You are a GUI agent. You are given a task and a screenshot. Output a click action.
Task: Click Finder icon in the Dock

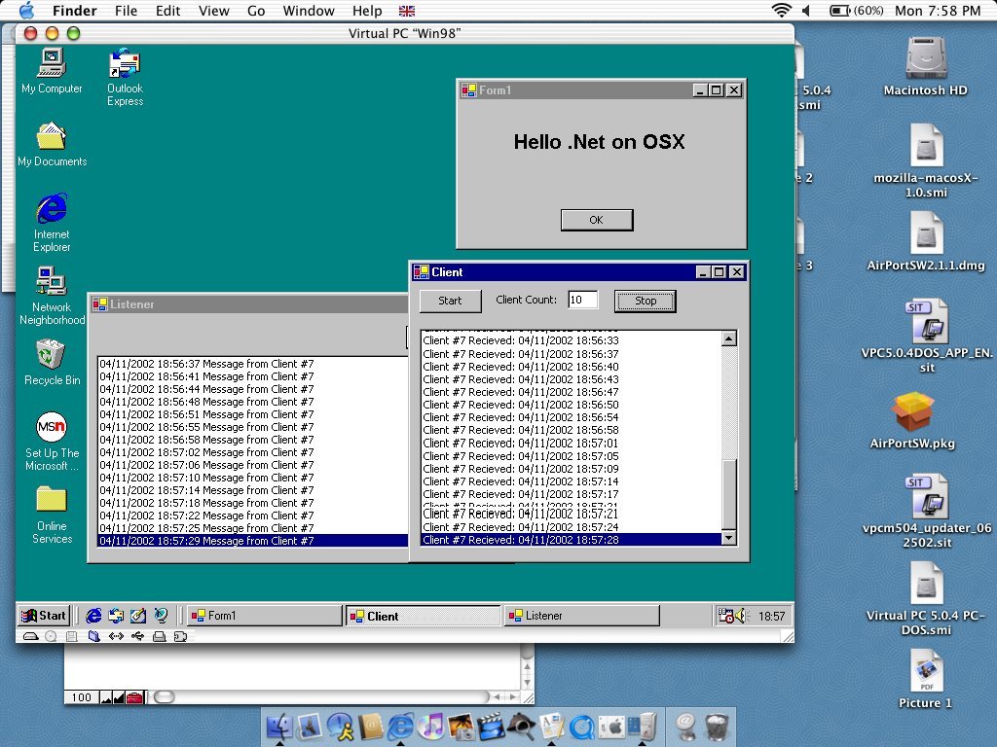(x=279, y=726)
